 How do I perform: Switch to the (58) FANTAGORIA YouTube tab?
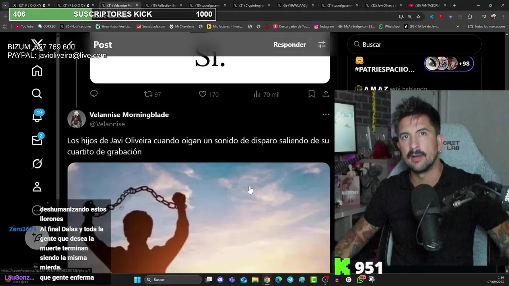[x=427, y=6]
